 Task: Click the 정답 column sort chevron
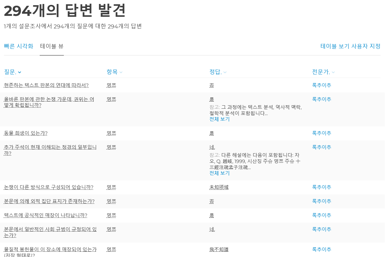point(225,72)
